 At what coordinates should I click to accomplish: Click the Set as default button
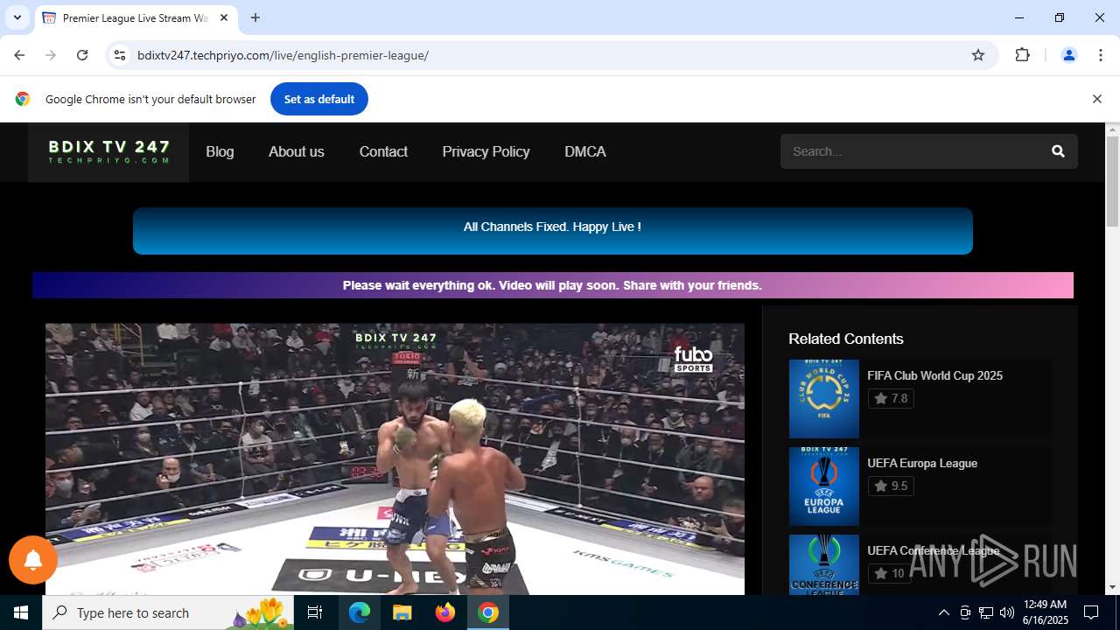pyautogui.click(x=319, y=99)
